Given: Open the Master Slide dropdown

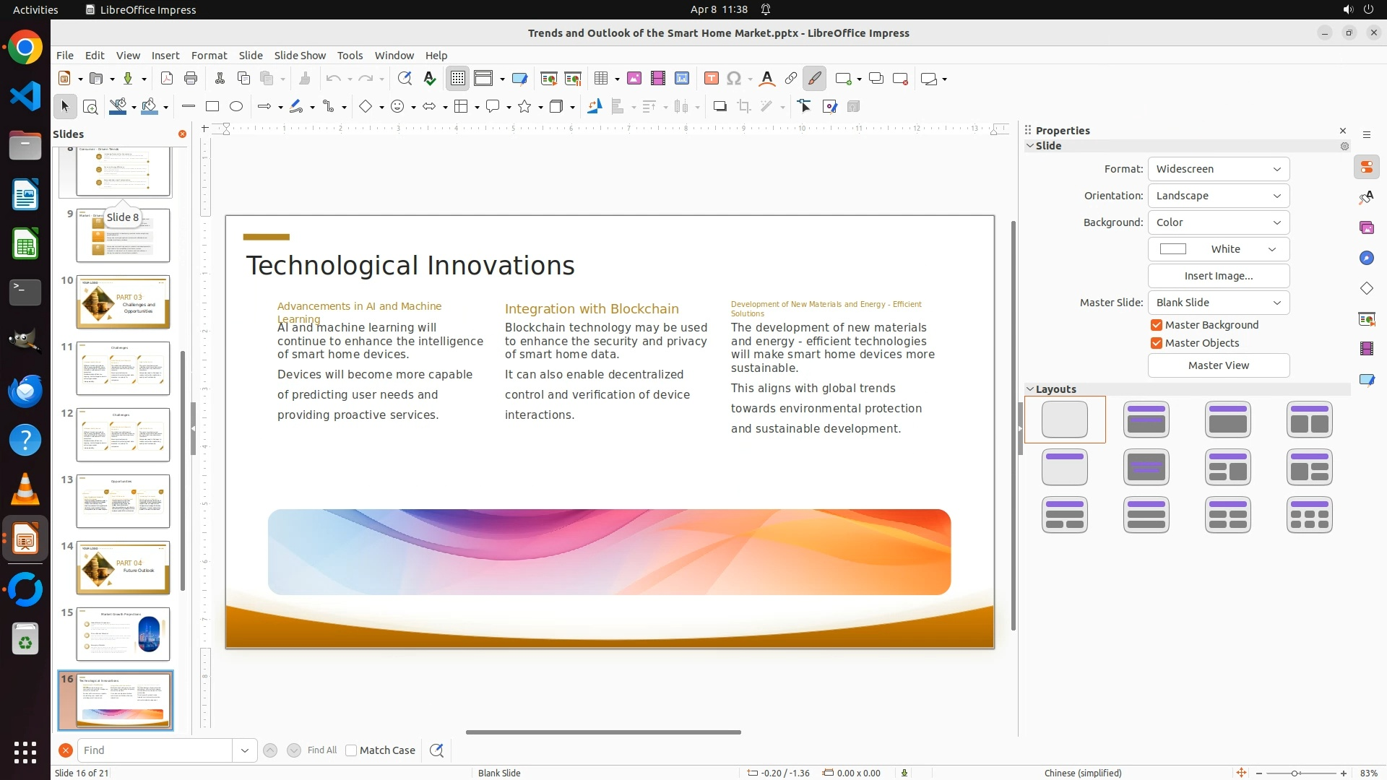Looking at the screenshot, I should coord(1218,303).
